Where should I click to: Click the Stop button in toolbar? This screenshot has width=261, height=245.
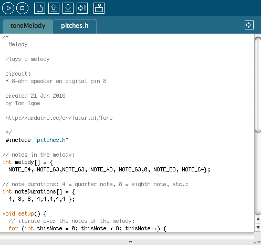pyautogui.click(x=22, y=8)
